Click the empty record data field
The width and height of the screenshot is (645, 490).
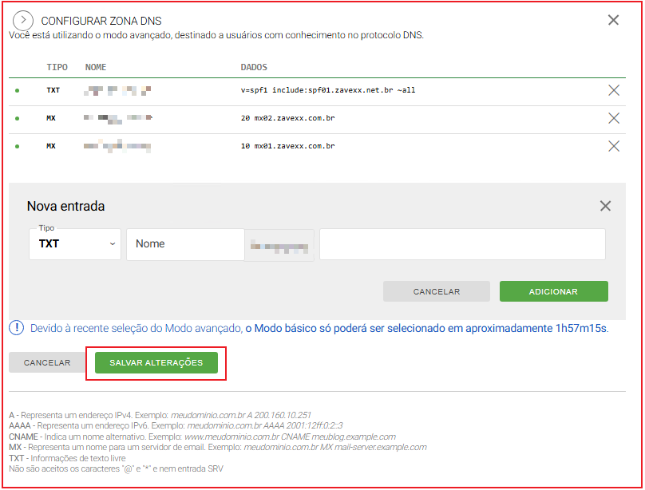pos(462,244)
